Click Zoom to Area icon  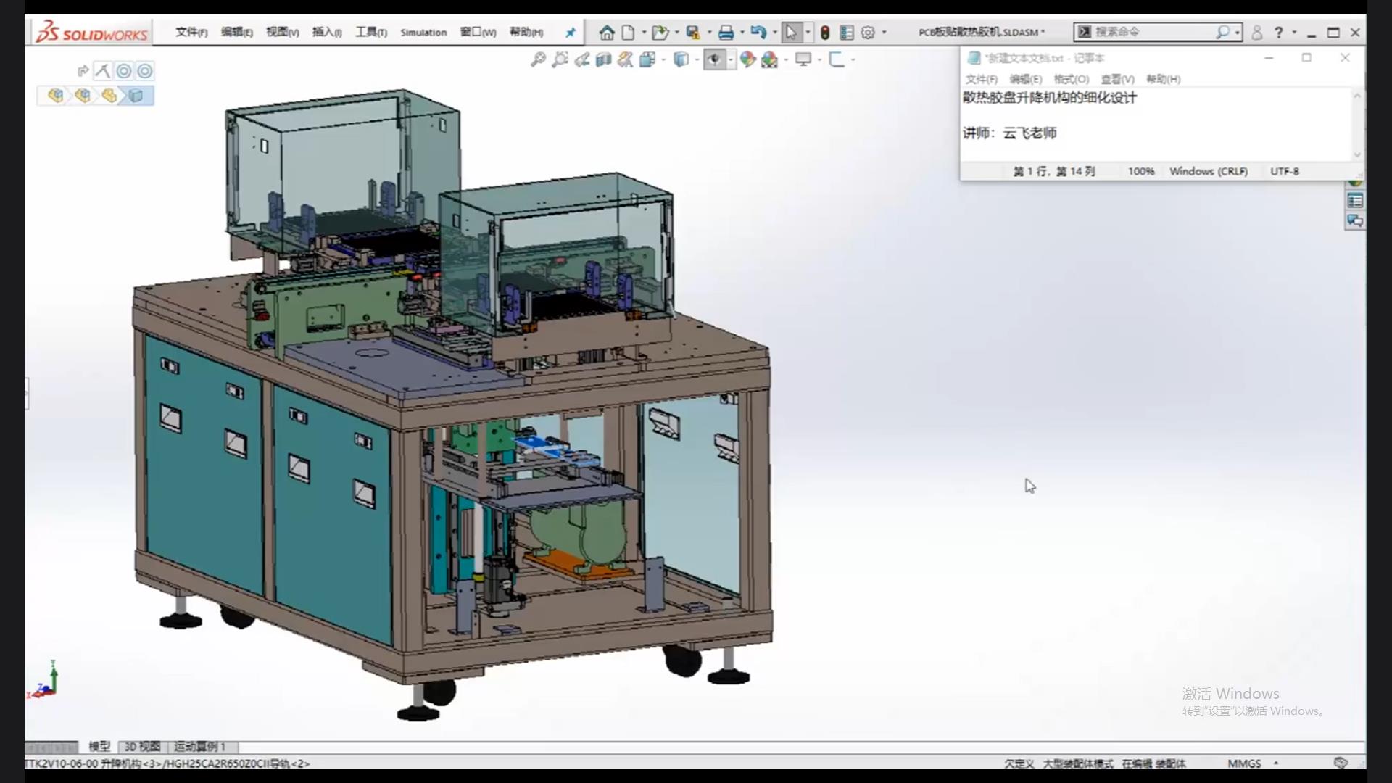560,59
